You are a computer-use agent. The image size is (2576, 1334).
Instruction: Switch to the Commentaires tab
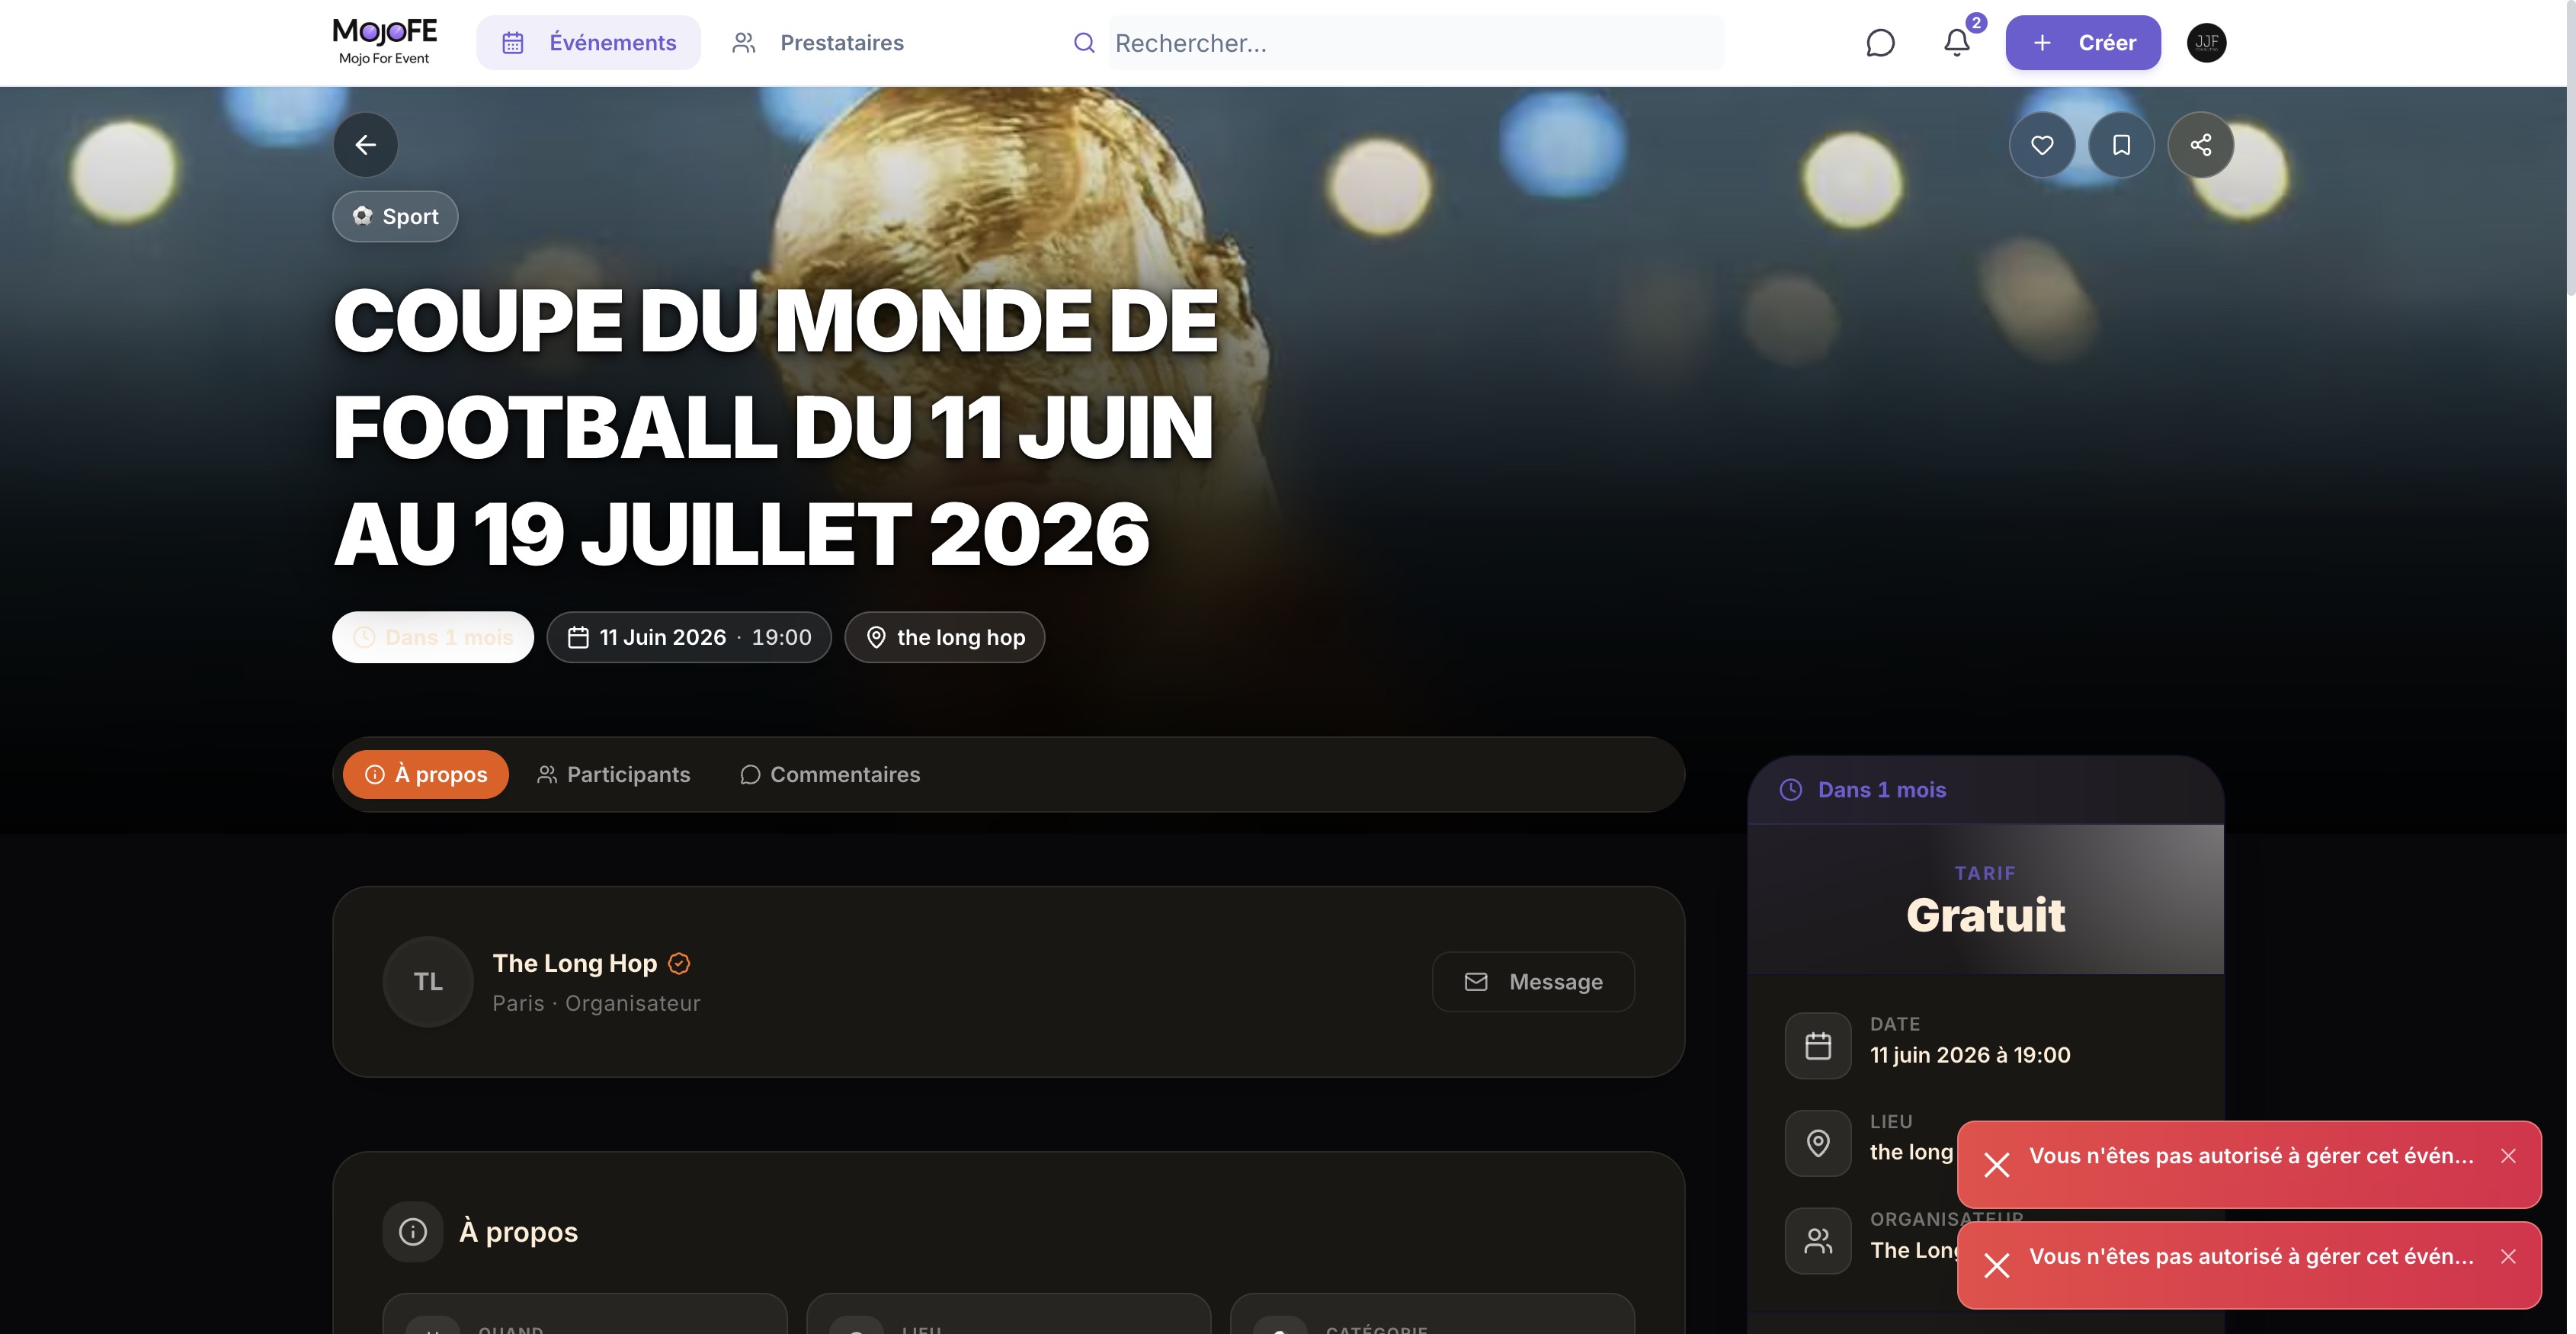tap(830, 775)
